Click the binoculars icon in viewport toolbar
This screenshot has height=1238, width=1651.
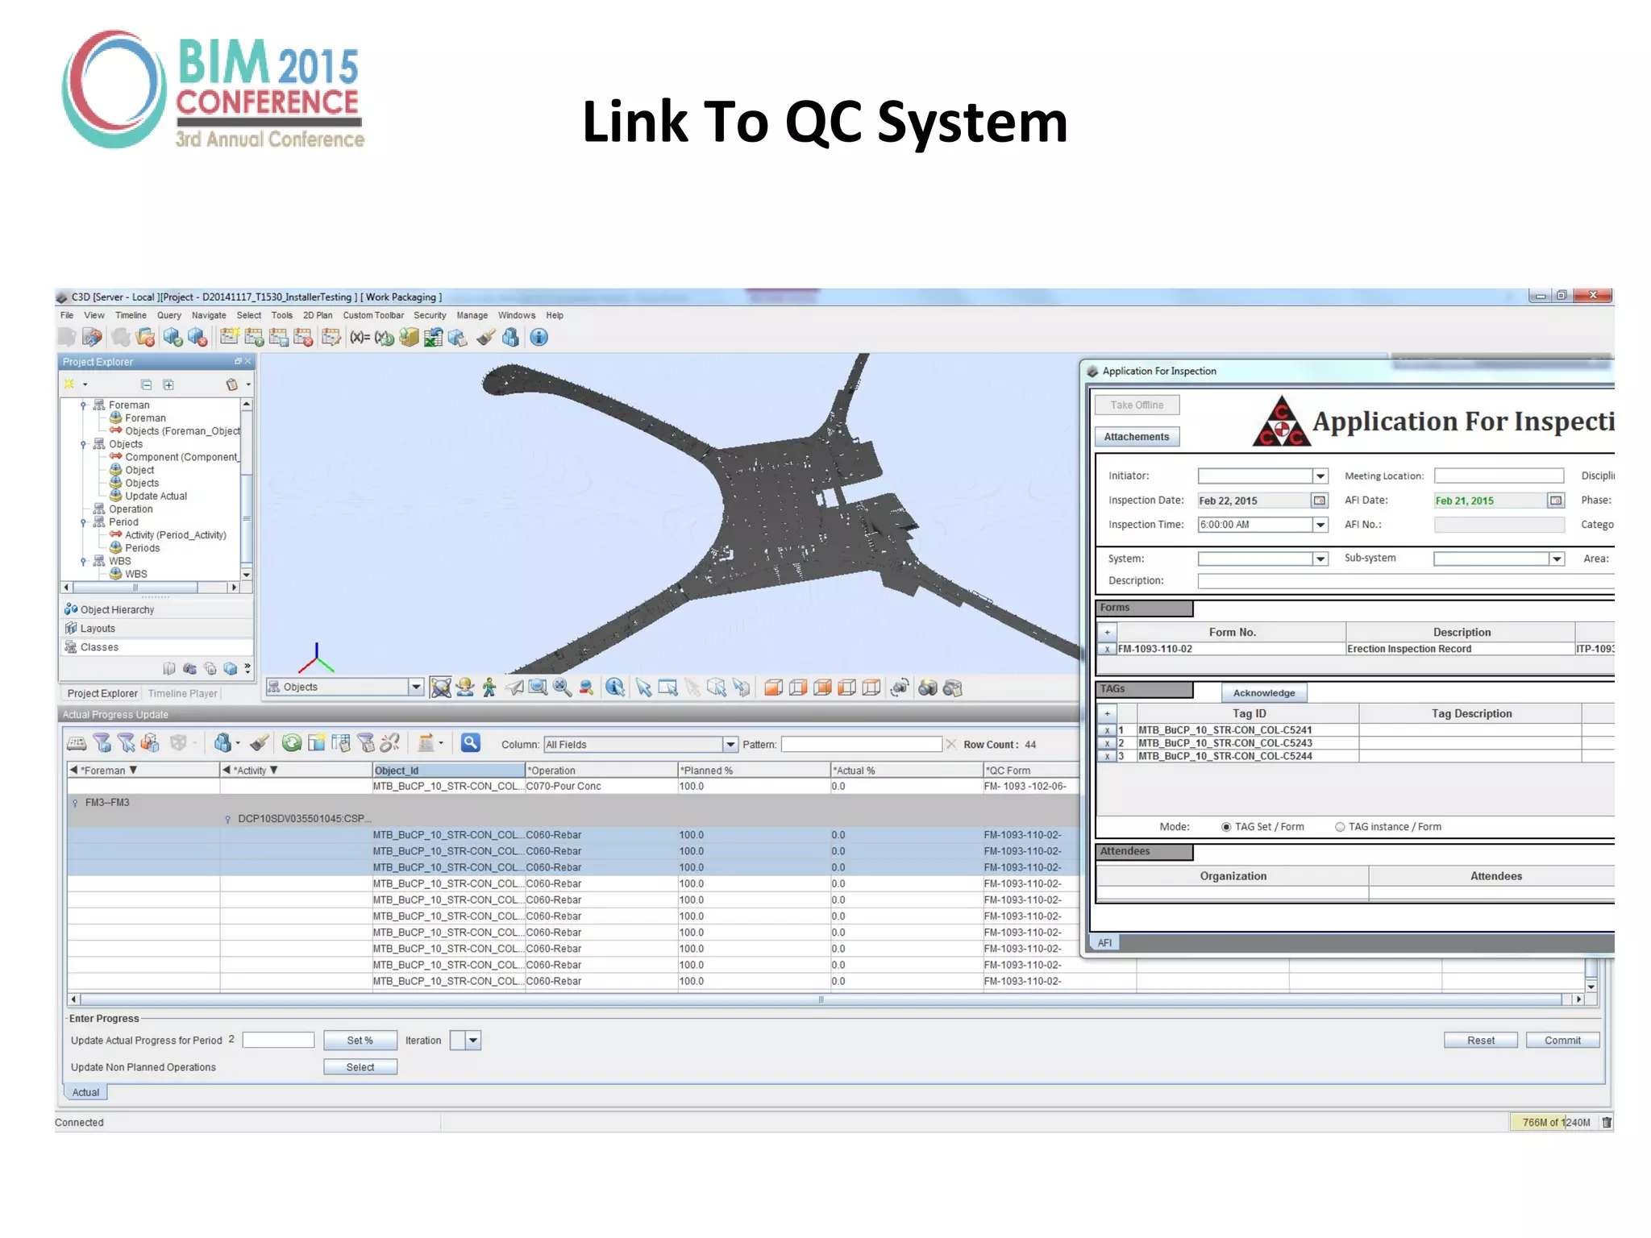928,688
